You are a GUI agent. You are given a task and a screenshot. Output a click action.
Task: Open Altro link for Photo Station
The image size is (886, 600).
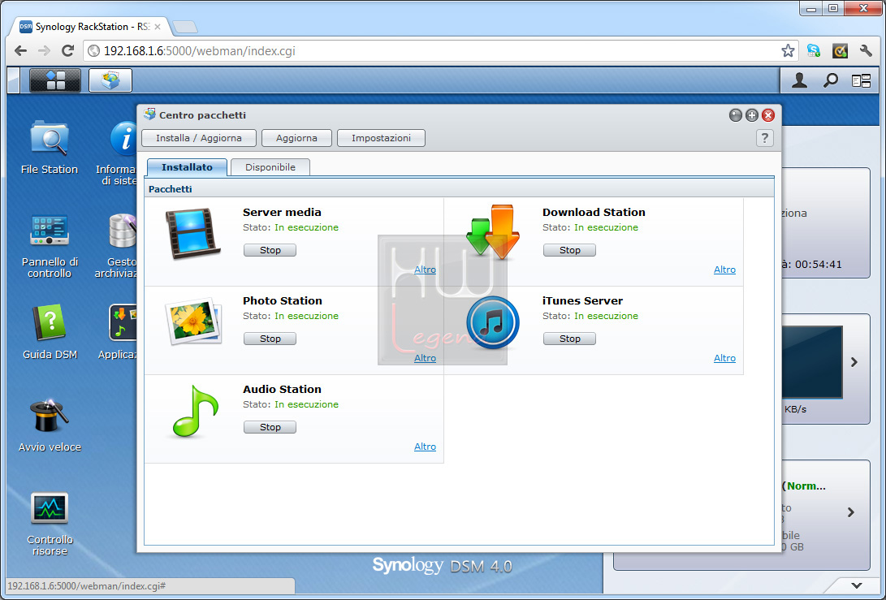(425, 358)
